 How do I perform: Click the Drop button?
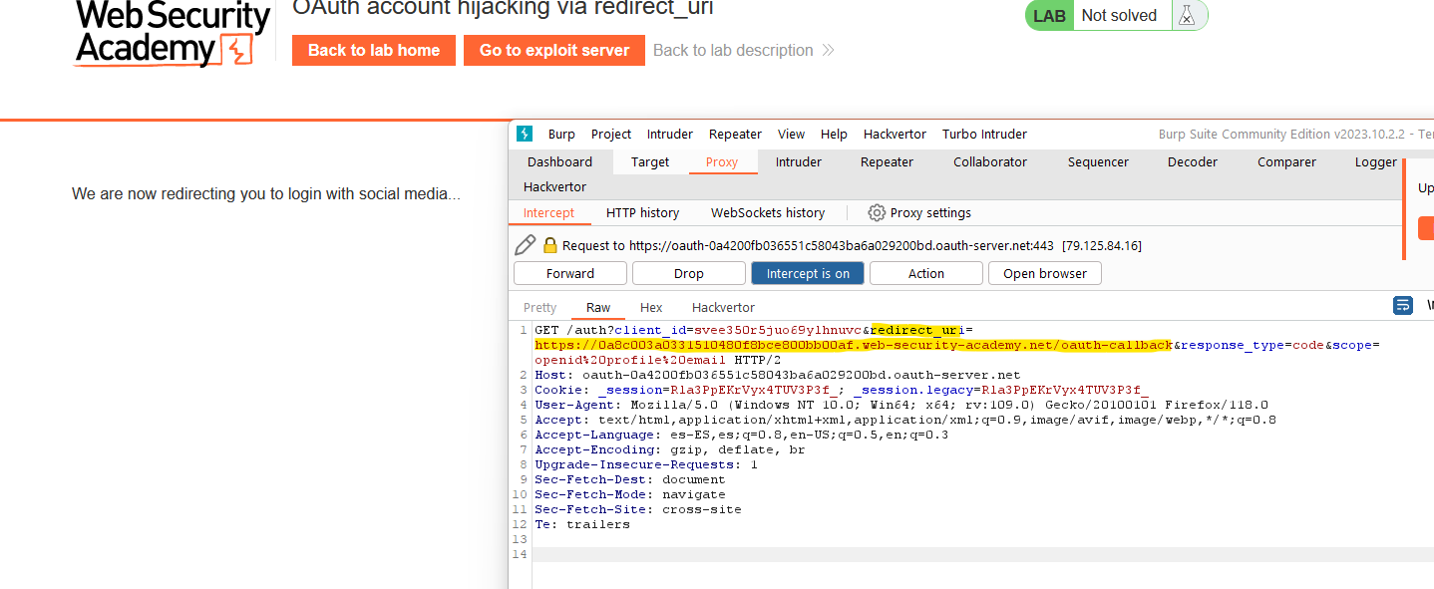coord(689,273)
